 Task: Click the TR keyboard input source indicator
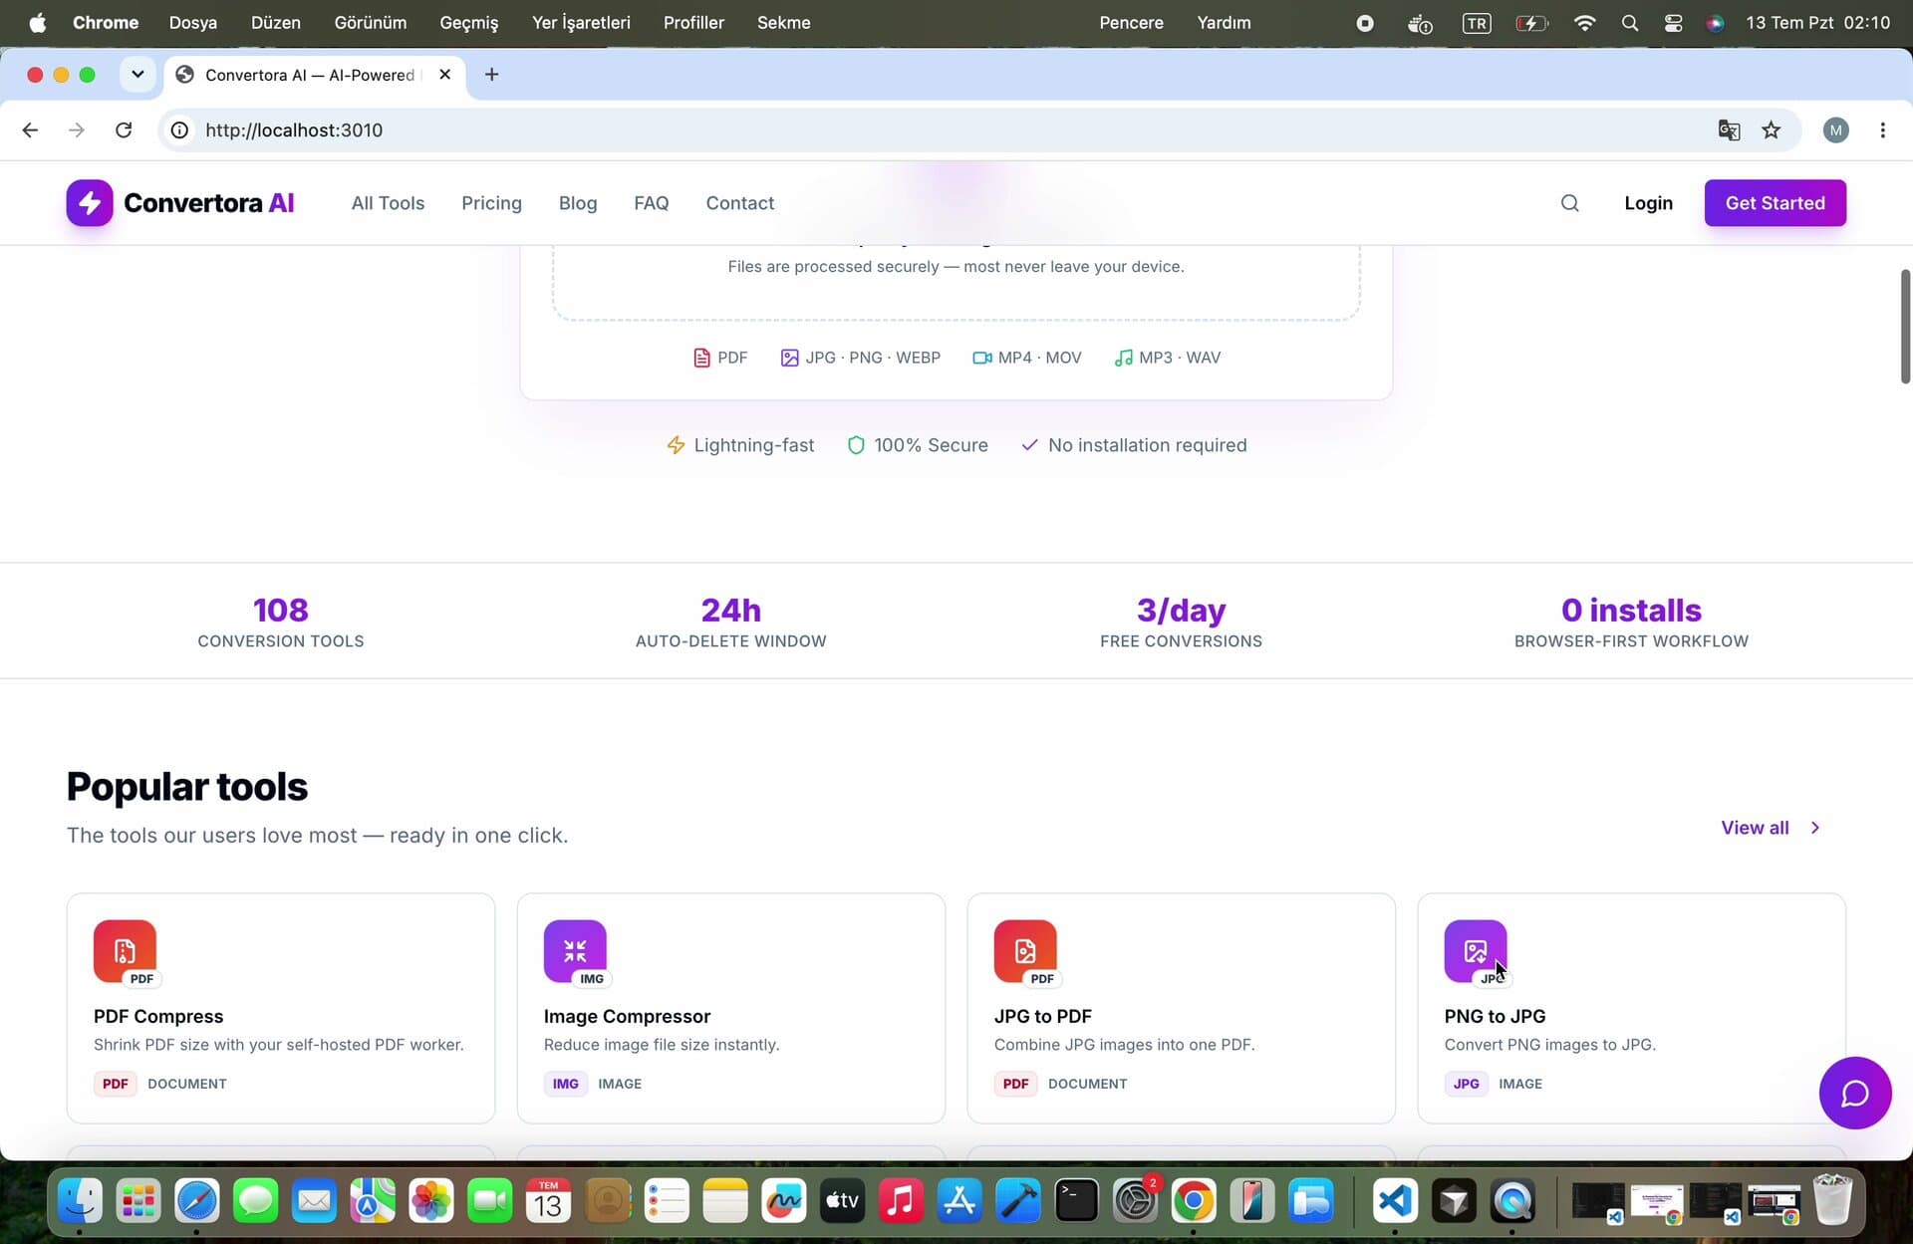(x=1476, y=23)
